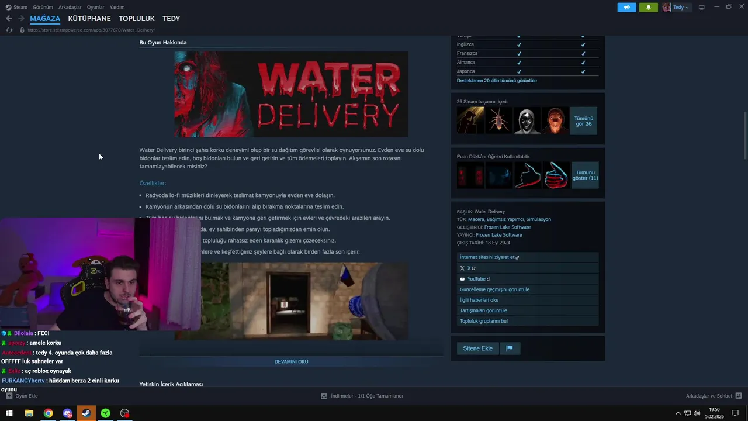Open the red face achievement icon

pyautogui.click(x=555, y=120)
